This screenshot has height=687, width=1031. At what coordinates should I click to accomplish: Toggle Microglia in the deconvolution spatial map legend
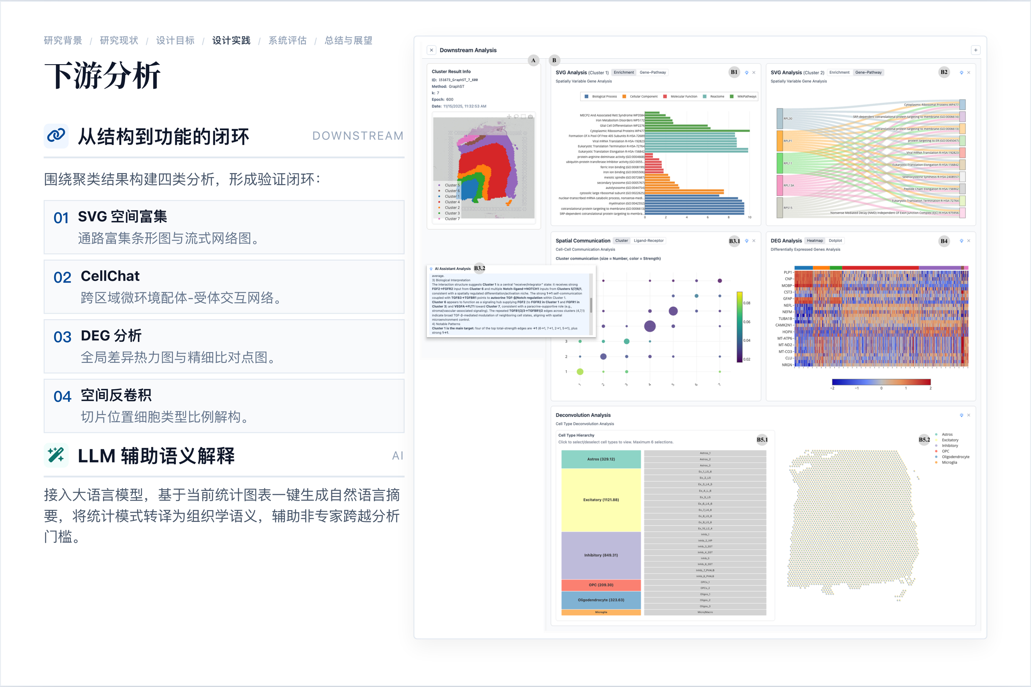946,462
